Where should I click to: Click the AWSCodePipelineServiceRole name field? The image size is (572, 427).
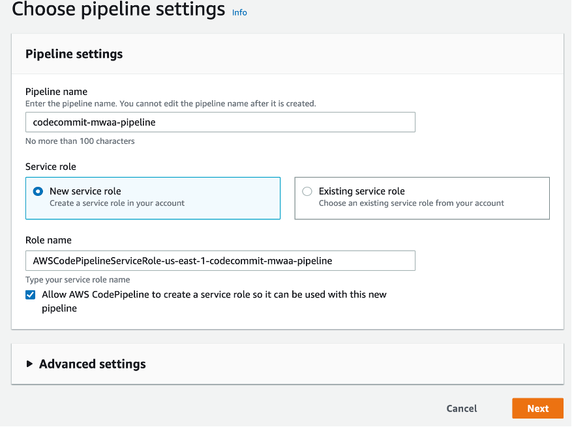pyautogui.click(x=220, y=260)
